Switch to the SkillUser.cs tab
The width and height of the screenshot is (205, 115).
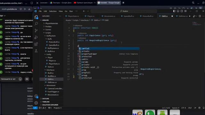pos(183,16)
